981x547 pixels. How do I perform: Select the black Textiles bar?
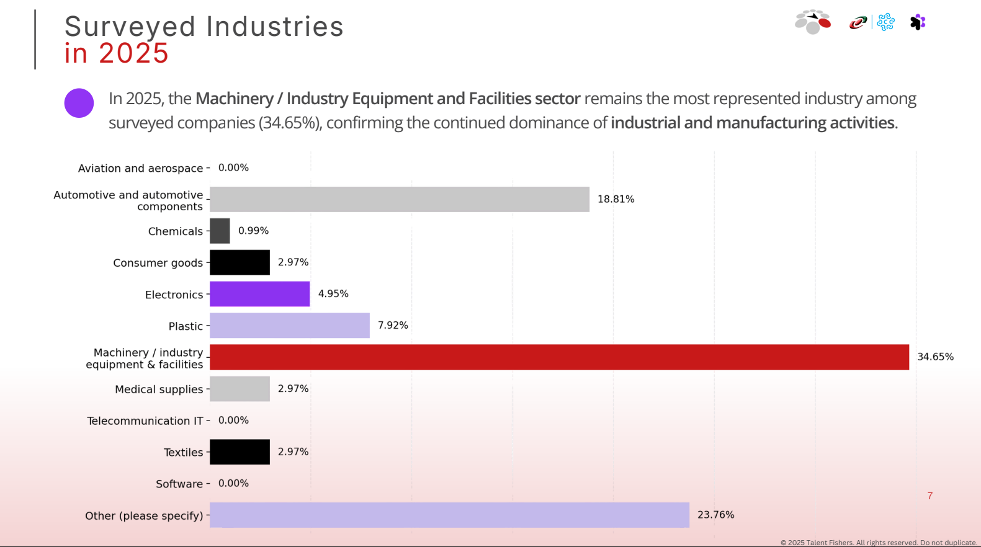240,452
